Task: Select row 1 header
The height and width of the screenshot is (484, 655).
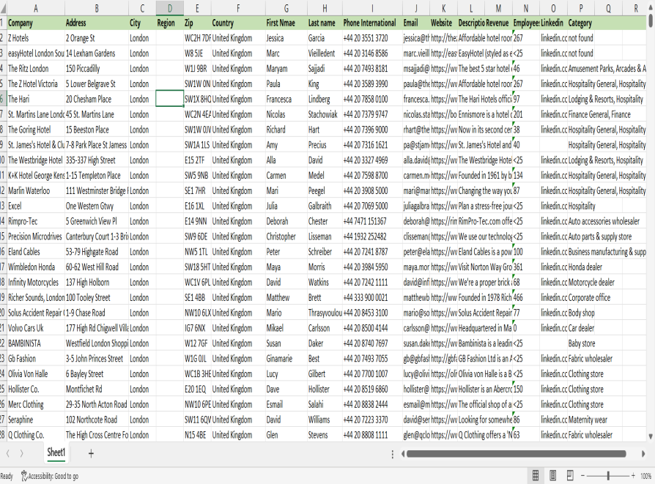Action: pos(3,23)
